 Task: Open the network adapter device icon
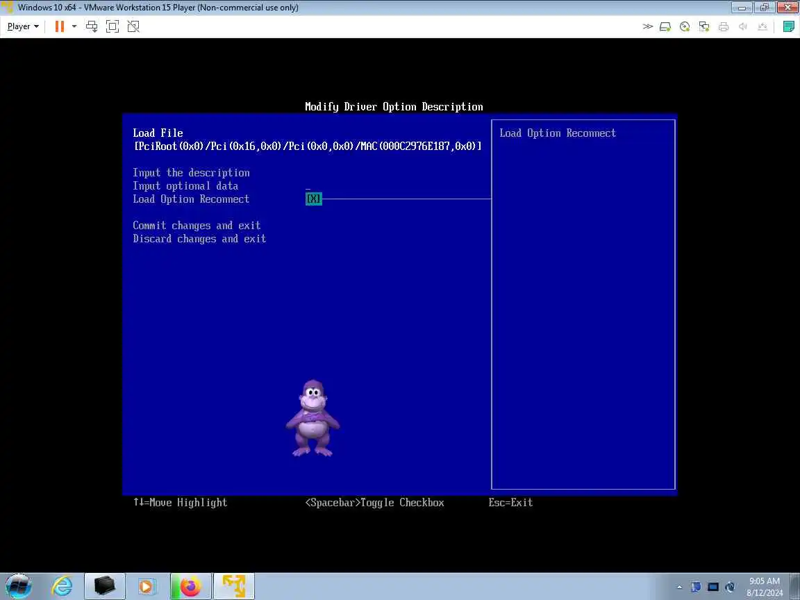pyautogui.click(x=704, y=26)
